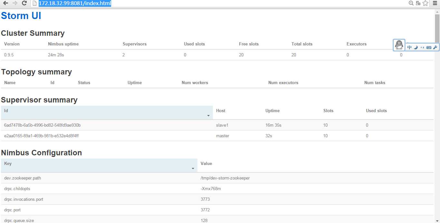Open the IME soft keyboard icon
The width and height of the screenshot is (440, 223).
(429, 47)
